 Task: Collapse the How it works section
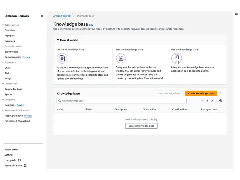pos(58,40)
